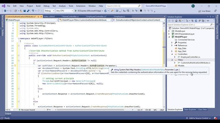Click the Visual Studio logo icon
The height and width of the screenshot is (123, 220).
click(x=3, y=6)
